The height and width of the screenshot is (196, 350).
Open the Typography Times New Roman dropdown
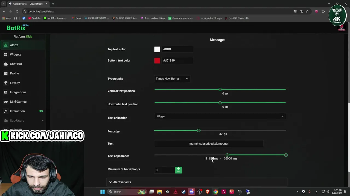(172, 79)
